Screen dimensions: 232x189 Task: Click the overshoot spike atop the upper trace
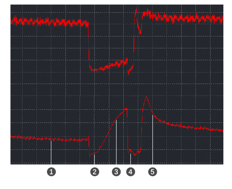(136, 12)
